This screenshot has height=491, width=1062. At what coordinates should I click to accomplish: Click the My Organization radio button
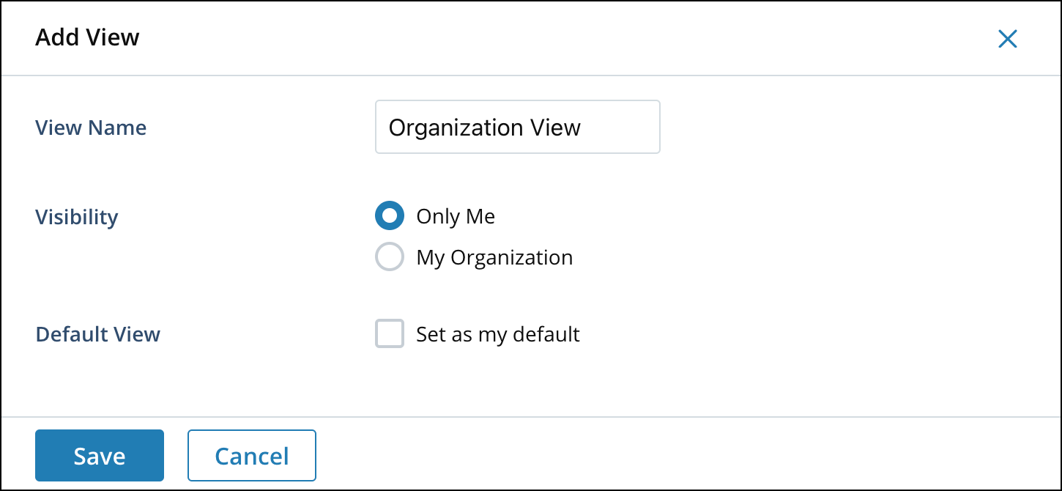pos(390,256)
